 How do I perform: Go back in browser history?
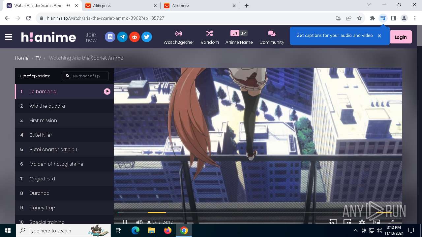tap(7, 18)
